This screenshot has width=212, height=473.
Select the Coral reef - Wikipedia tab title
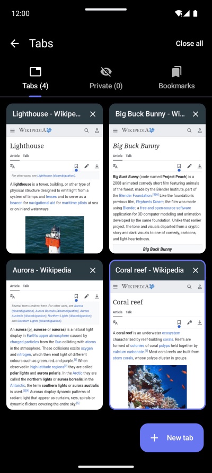[x=149, y=270]
